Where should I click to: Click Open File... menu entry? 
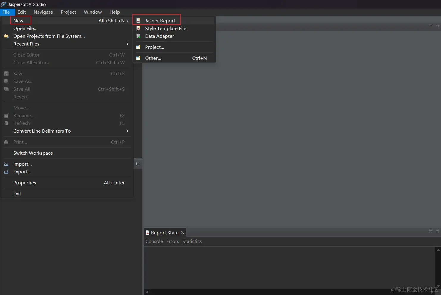click(x=67, y=28)
